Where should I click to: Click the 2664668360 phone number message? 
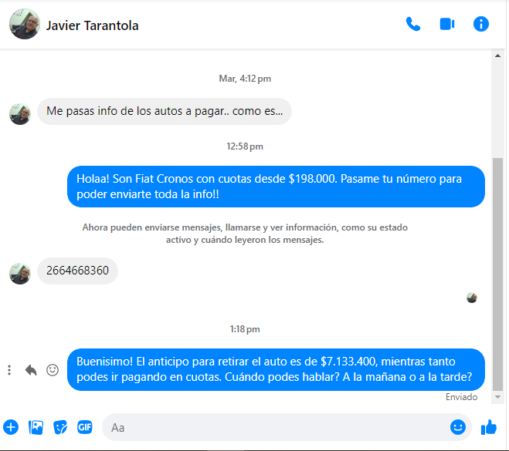click(77, 271)
